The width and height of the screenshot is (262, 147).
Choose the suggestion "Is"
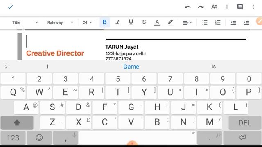coord(214,66)
